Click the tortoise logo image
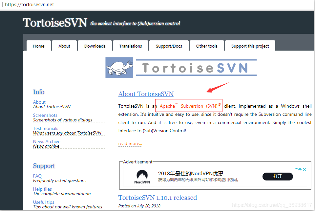This screenshot has width=315, height=211. click(x=119, y=68)
